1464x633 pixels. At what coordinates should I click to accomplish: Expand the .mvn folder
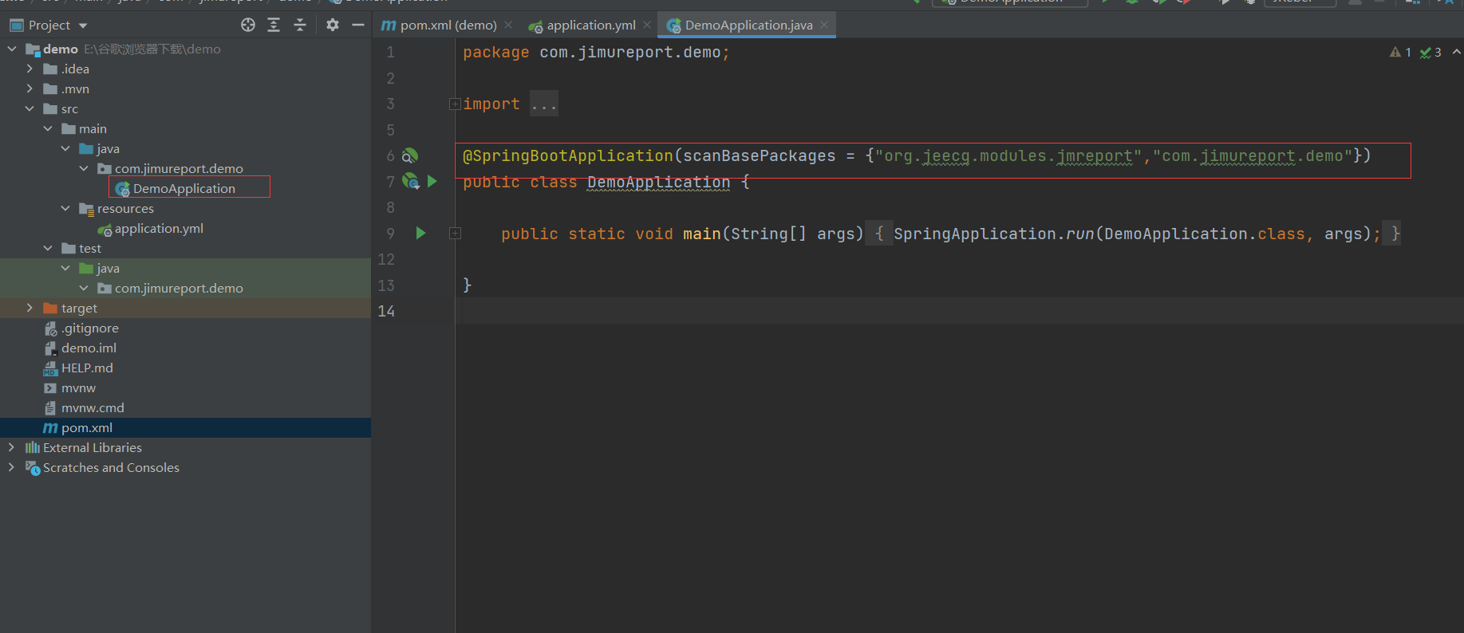[x=30, y=89]
